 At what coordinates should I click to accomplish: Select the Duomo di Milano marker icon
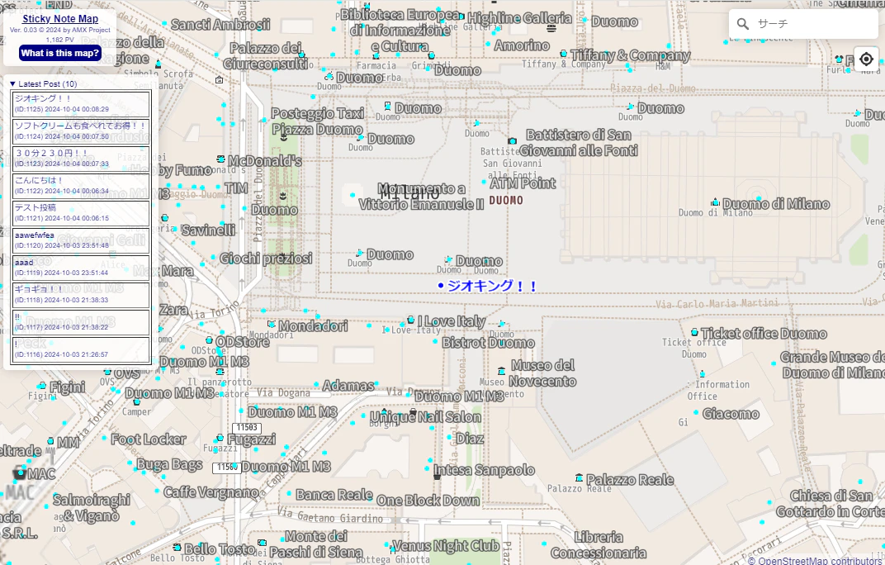pos(715,202)
